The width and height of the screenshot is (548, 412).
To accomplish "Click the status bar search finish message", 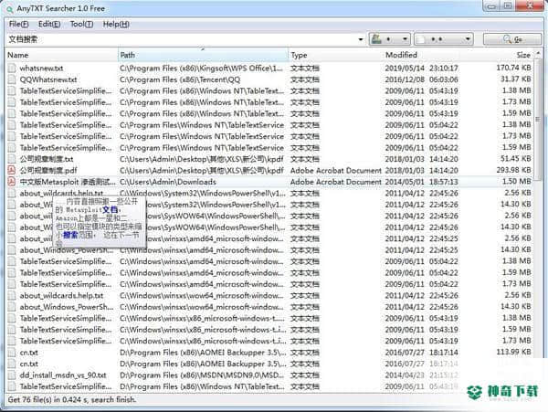I will tap(71, 399).
